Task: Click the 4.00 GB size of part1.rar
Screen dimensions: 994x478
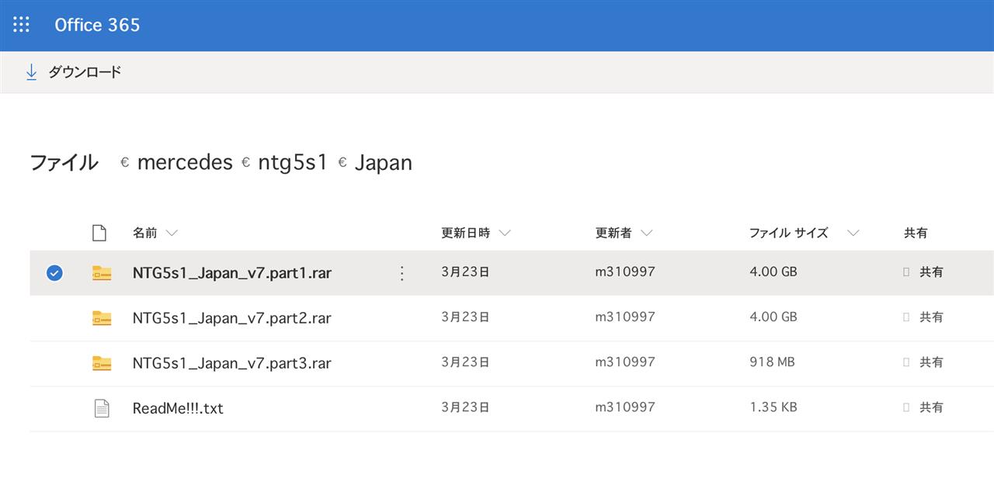Action: point(773,272)
